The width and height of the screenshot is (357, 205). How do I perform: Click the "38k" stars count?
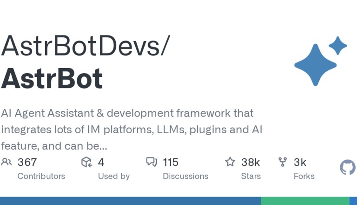[x=251, y=162]
